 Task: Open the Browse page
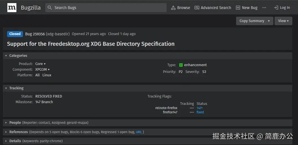pyautogui.click(x=181, y=8)
